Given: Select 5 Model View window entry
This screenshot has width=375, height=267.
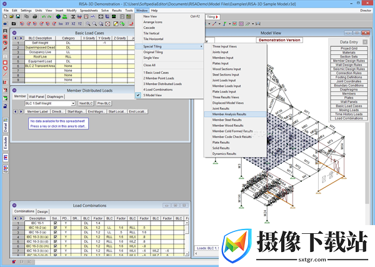Looking at the screenshot, I should [152, 95].
